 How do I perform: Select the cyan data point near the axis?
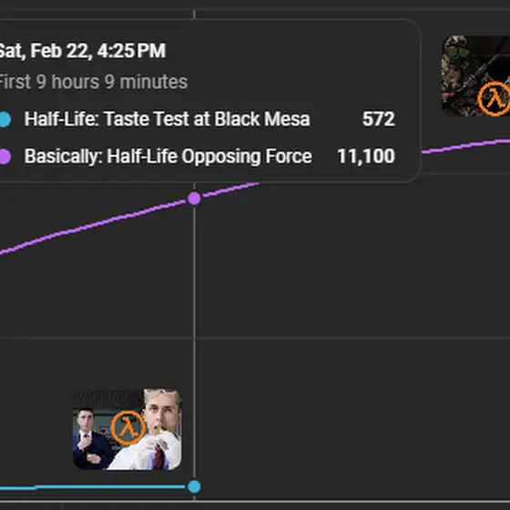pyautogui.click(x=194, y=487)
